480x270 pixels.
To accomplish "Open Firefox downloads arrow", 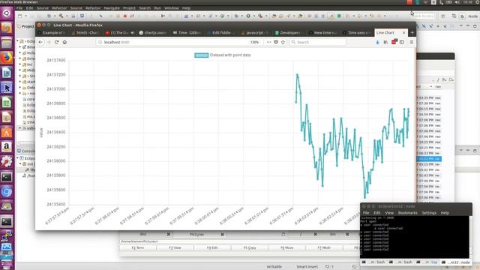I will point(377,42).
